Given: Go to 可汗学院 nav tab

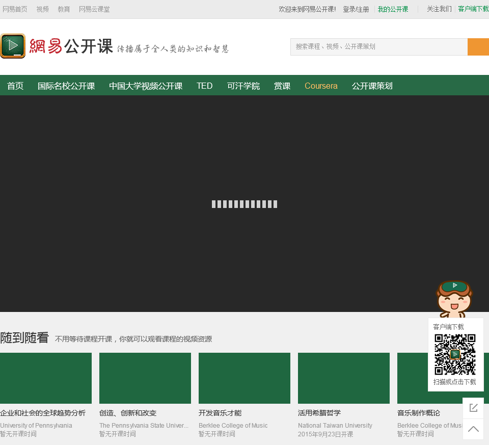Looking at the screenshot, I should click(x=243, y=86).
